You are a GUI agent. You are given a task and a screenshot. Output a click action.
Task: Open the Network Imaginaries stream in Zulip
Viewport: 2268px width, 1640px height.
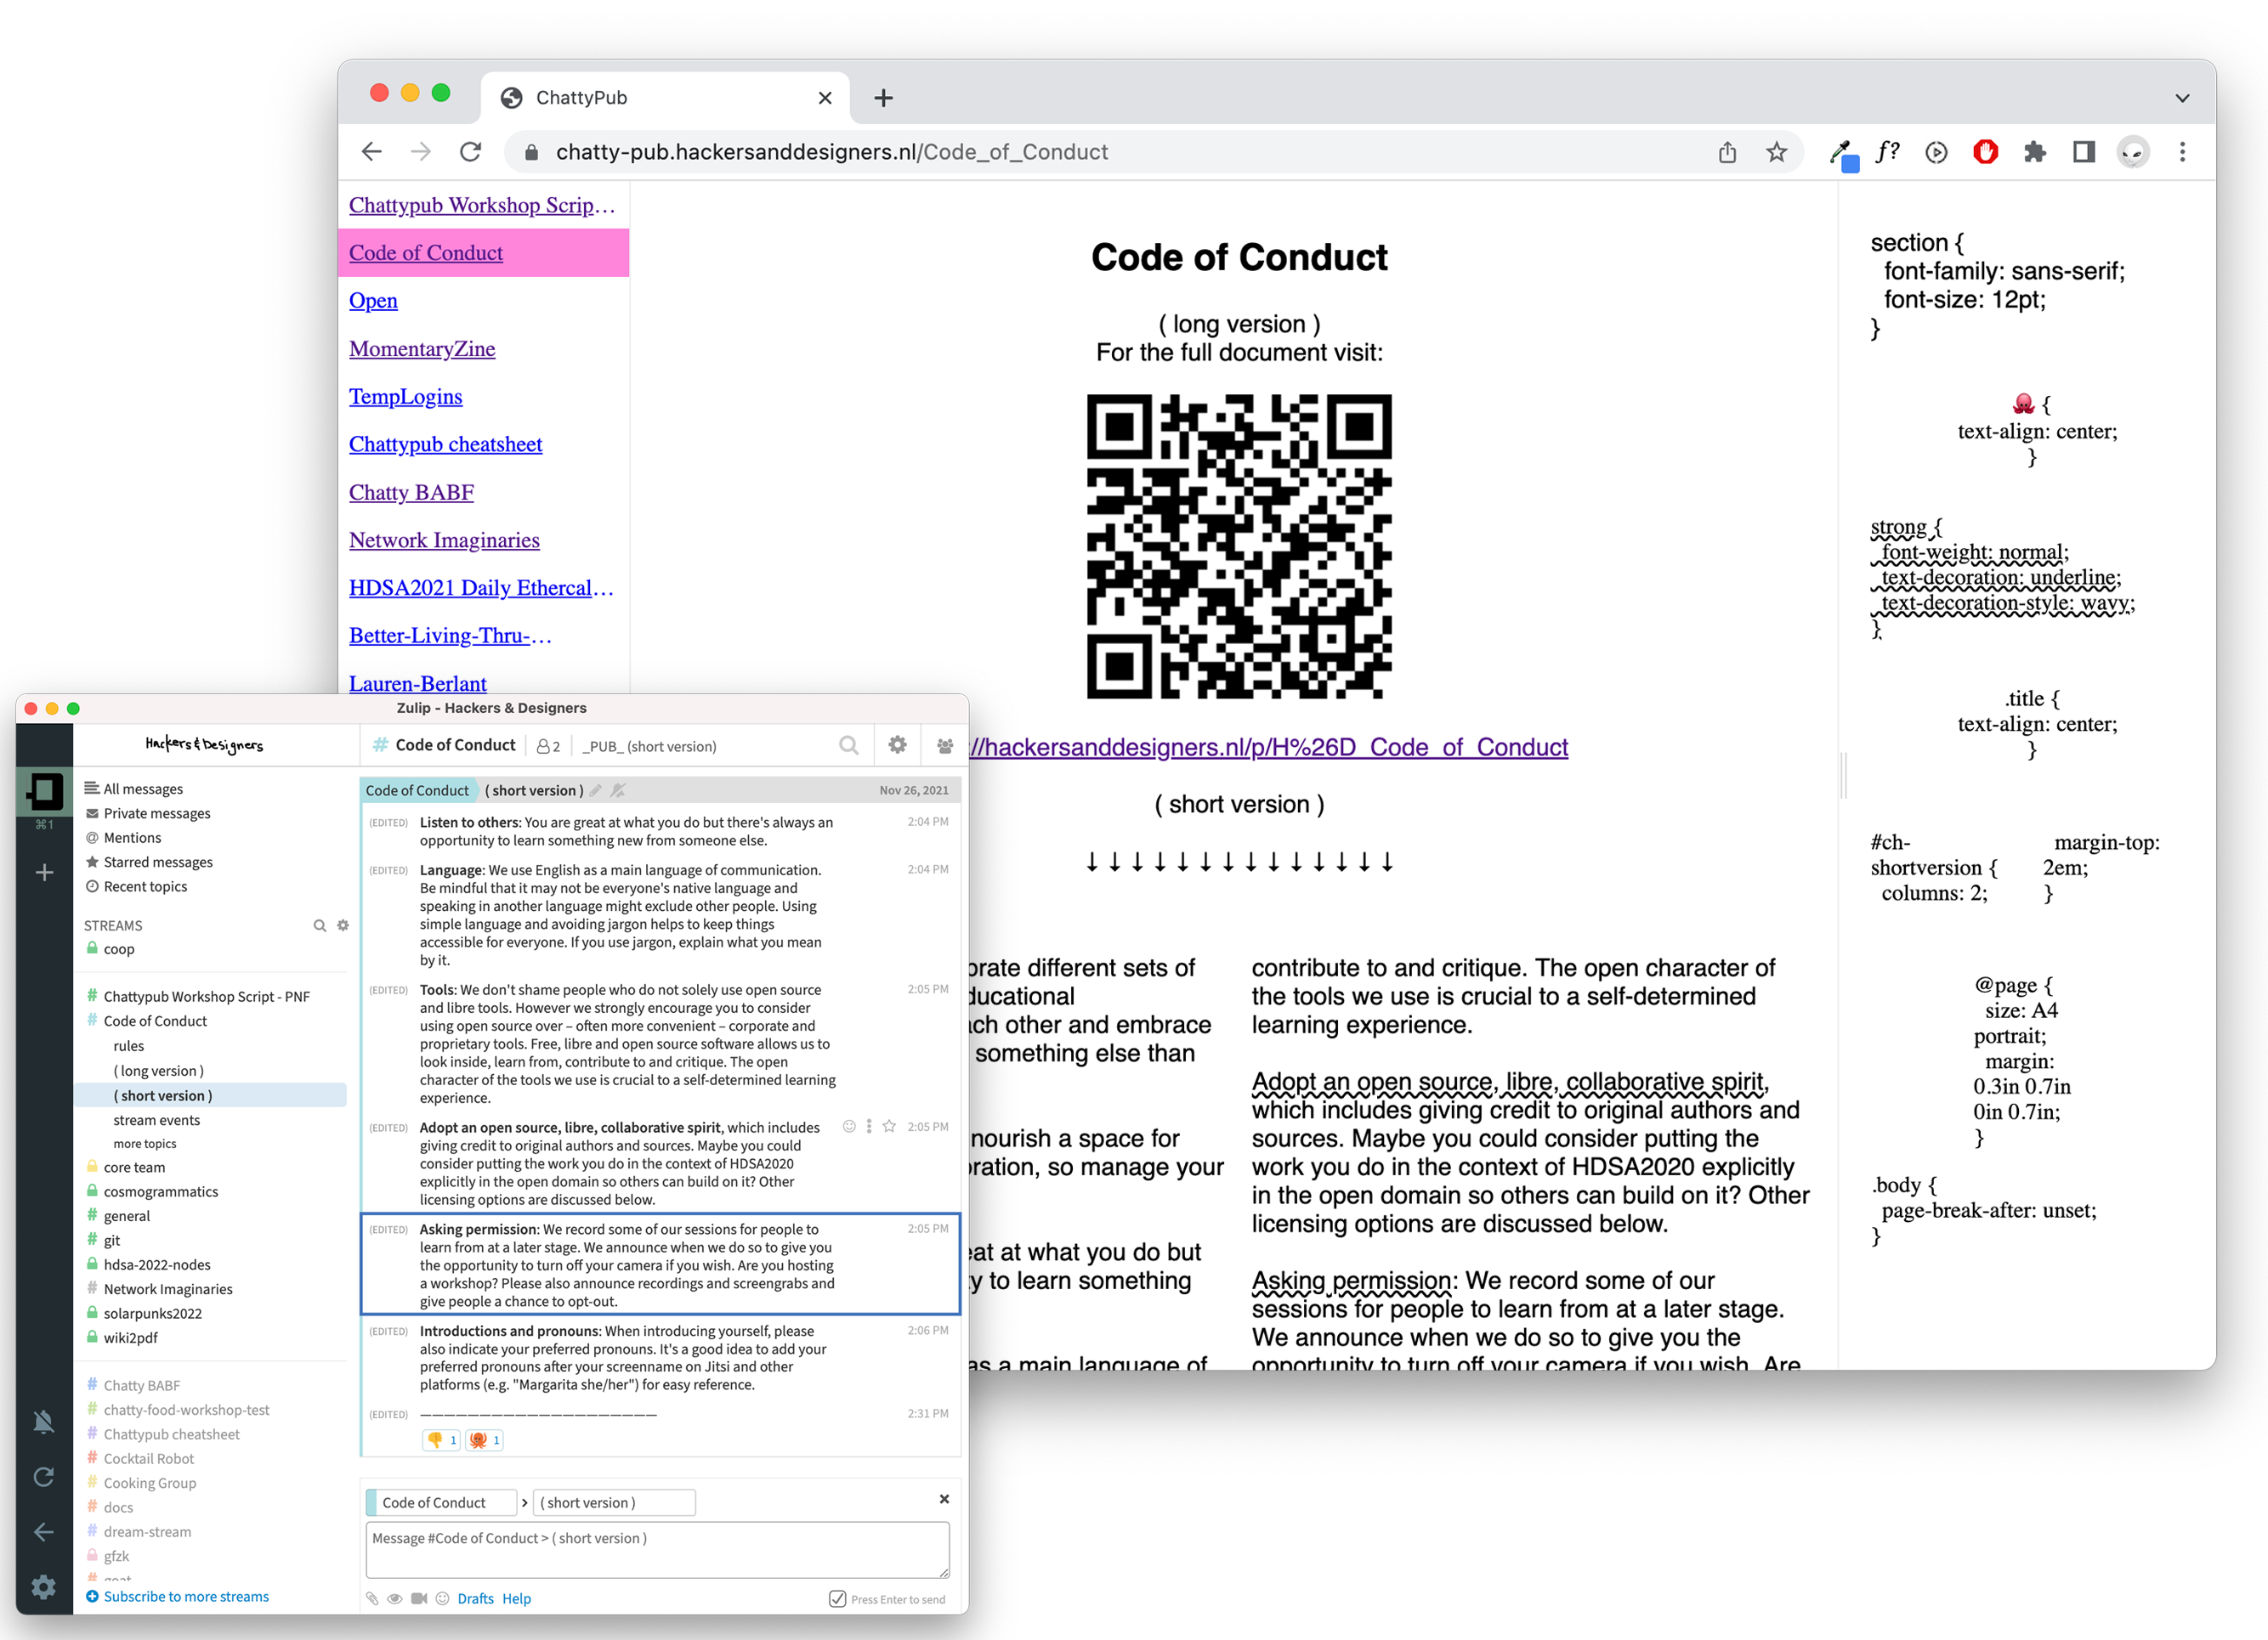pyautogui.click(x=167, y=1289)
